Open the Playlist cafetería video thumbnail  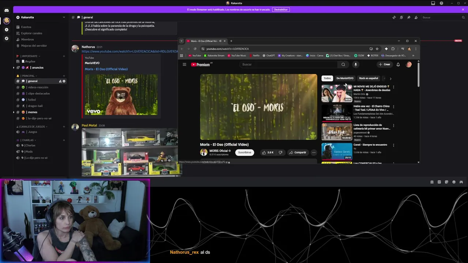coord(337,132)
